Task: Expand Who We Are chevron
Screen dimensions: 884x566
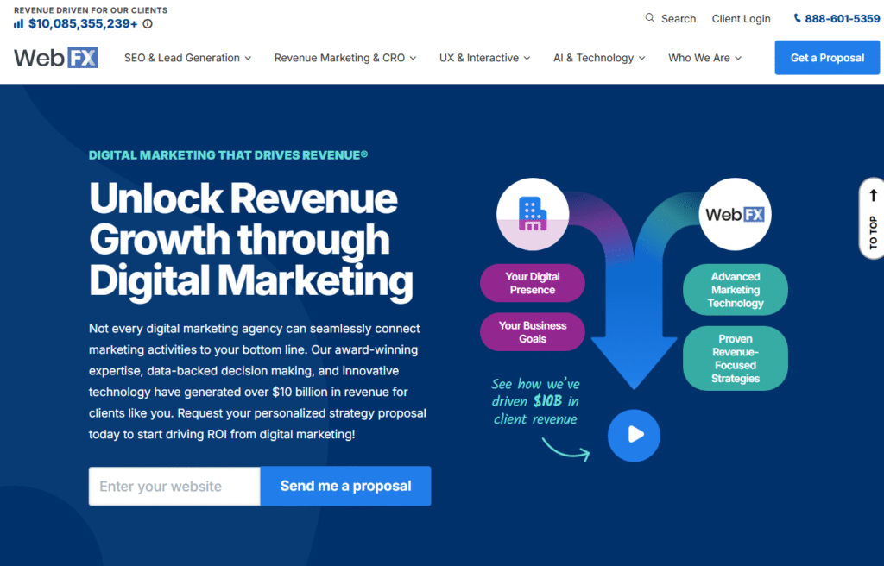Action: click(739, 58)
